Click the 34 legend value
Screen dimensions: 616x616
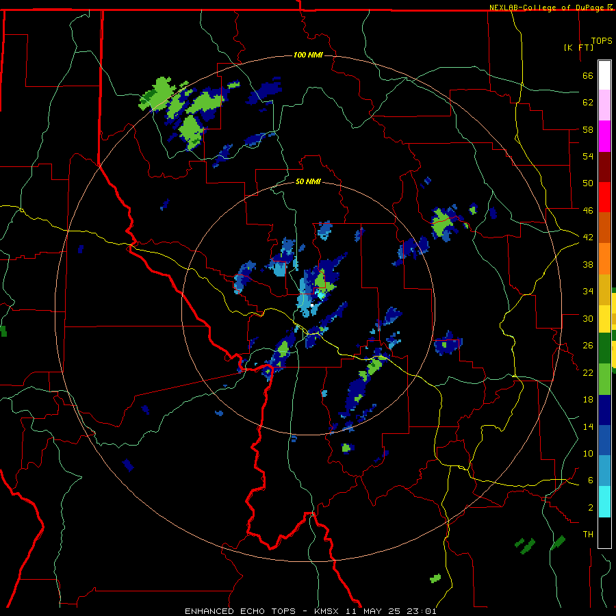[x=588, y=291]
